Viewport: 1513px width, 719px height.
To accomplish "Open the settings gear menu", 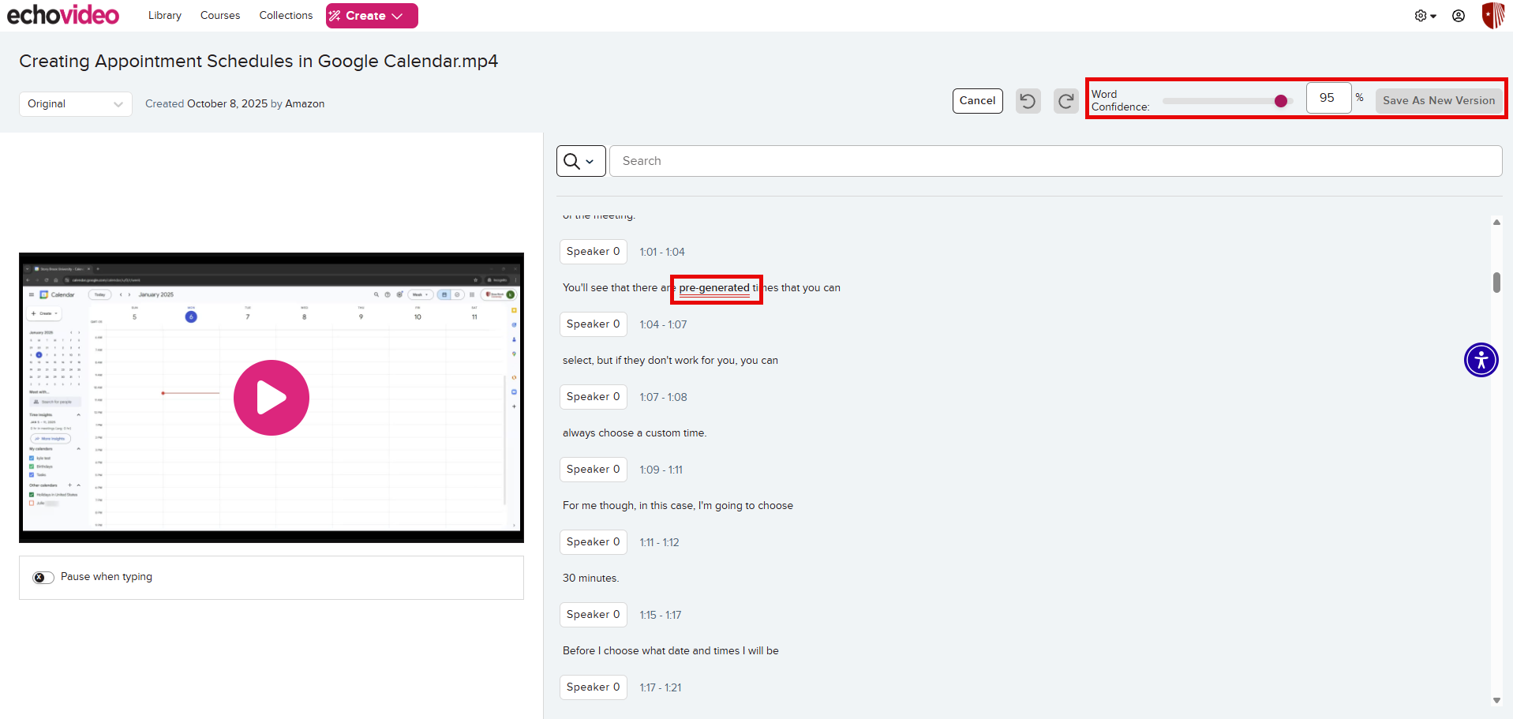I will click(x=1425, y=16).
